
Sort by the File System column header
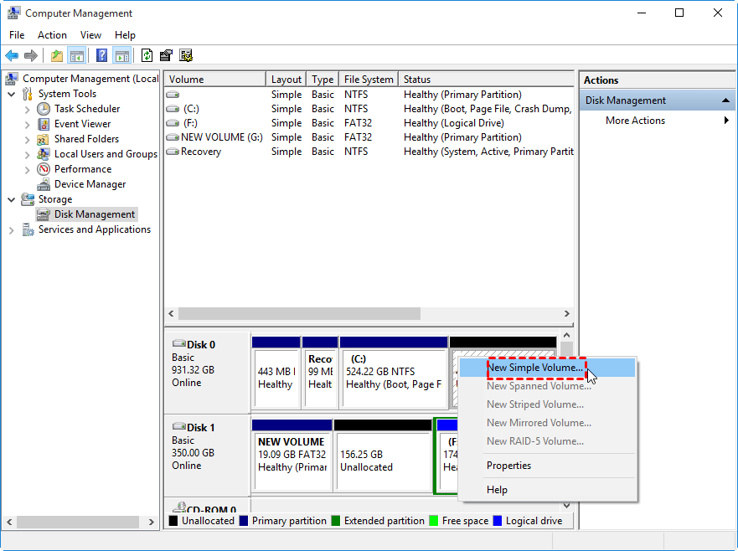(369, 79)
